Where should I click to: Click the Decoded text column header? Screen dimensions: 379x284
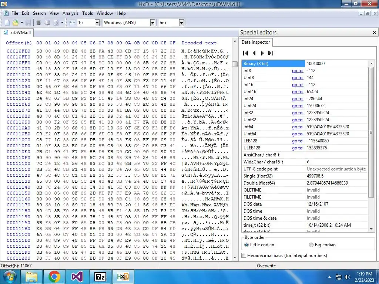(199, 43)
